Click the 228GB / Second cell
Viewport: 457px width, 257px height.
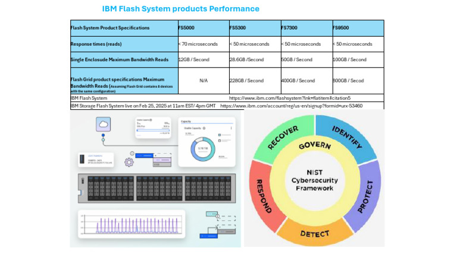(x=255, y=81)
